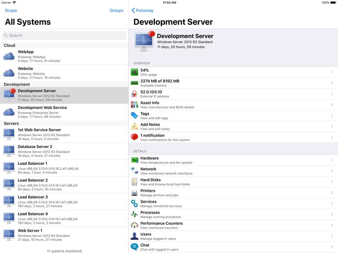
Task: Open Groups view
Action: [116, 10]
